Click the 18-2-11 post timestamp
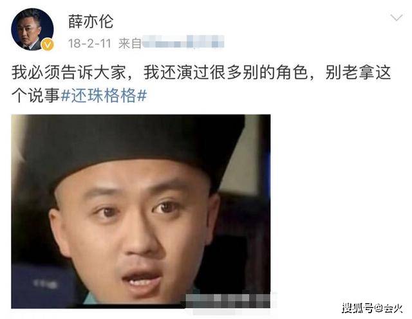Image resolution: width=412 pixels, height=319 pixels. tap(89, 43)
